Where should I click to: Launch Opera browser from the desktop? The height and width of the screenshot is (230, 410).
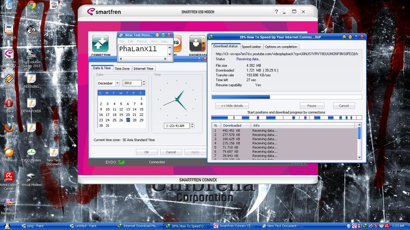[x=9, y=105]
